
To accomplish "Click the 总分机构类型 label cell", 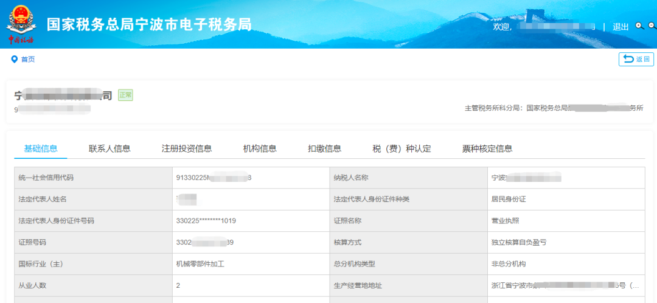I will pyautogui.click(x=409, y=265).
